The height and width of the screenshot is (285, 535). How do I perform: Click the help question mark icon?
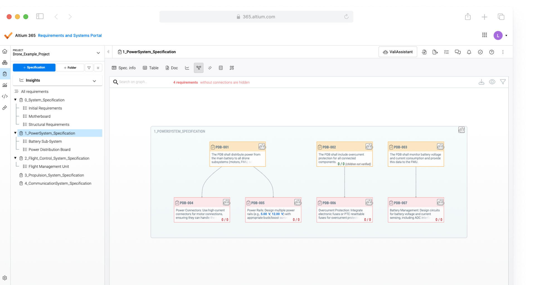[492, 52]
